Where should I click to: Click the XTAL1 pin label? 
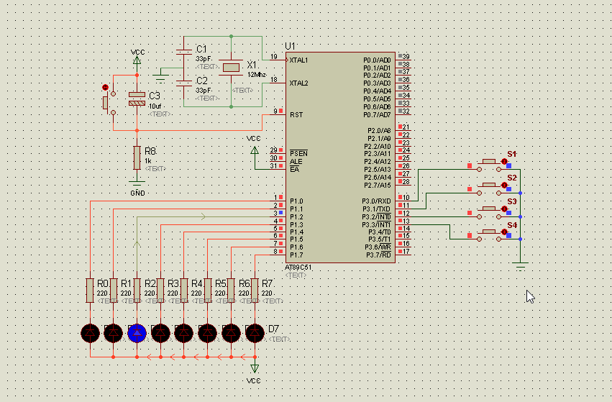[298, 60]
